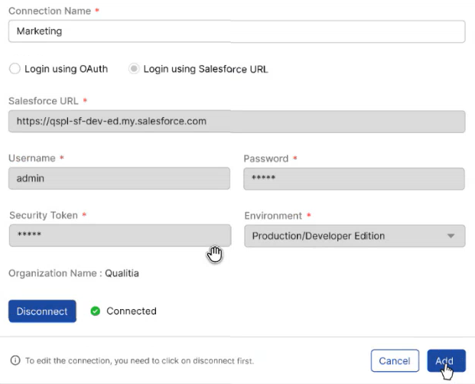Select Login using Salesforce URL option
475x384 pixels.
(135, 69)
